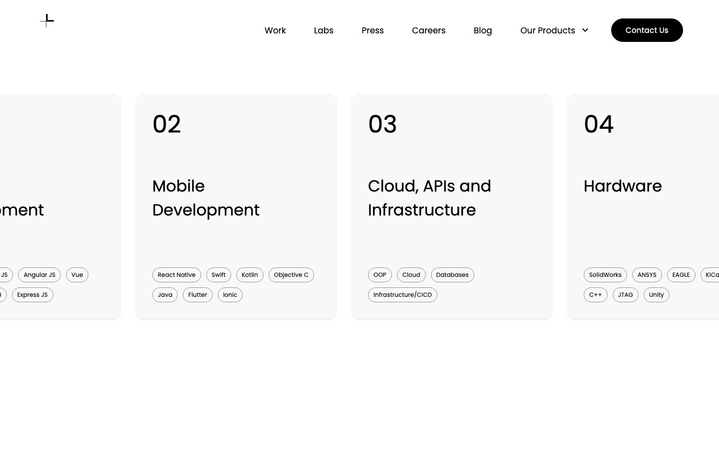Open the Cloud, APIs and Infrastructure heading
The width and height of the screenshot is (719, 449).
(429, 198)
